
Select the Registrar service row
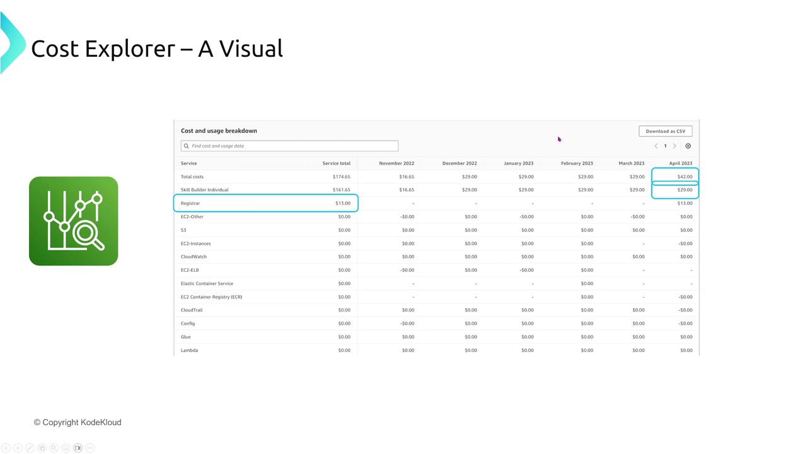190,203
